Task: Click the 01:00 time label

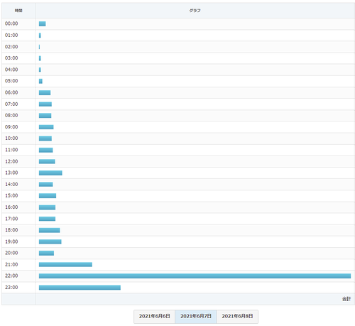Action: (x=11, y=35)
